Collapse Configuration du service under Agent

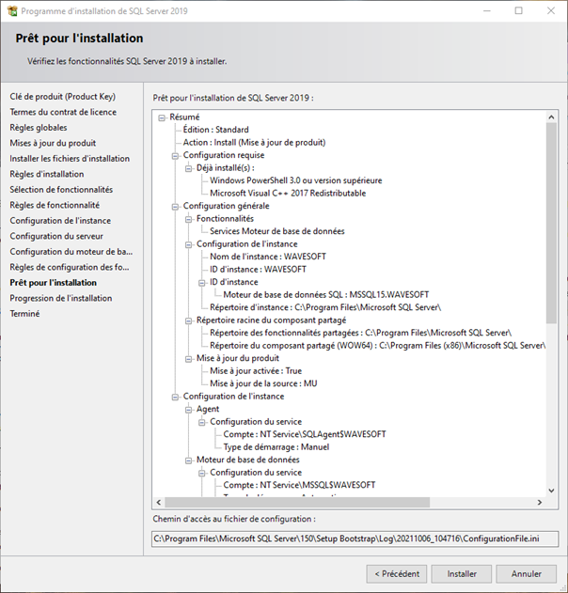pyautogui.click(x=202, y=423)
